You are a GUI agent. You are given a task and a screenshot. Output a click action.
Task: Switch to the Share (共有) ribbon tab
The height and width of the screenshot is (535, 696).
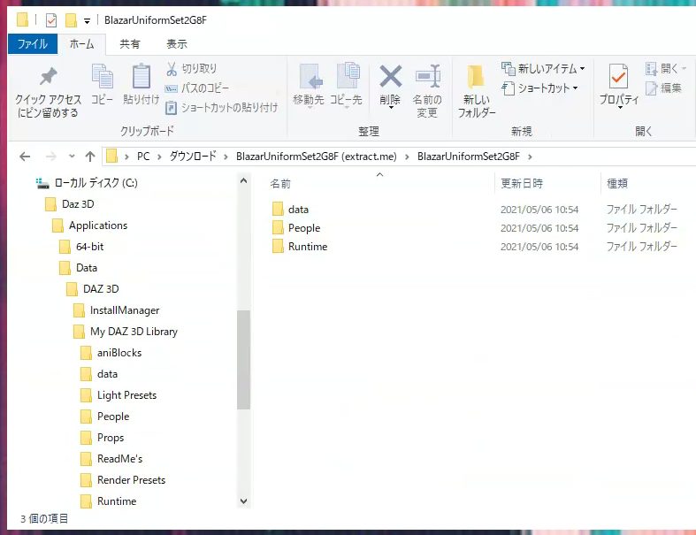(130, 44)
